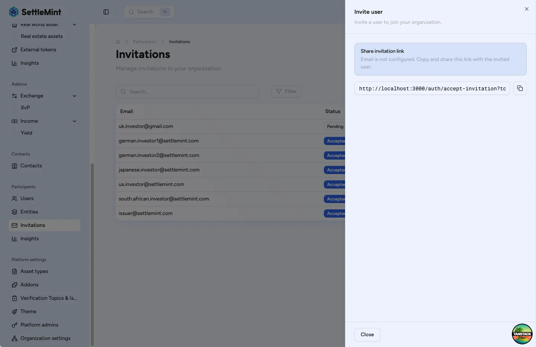Collapse the Exchange section chevron

[74, 96]
